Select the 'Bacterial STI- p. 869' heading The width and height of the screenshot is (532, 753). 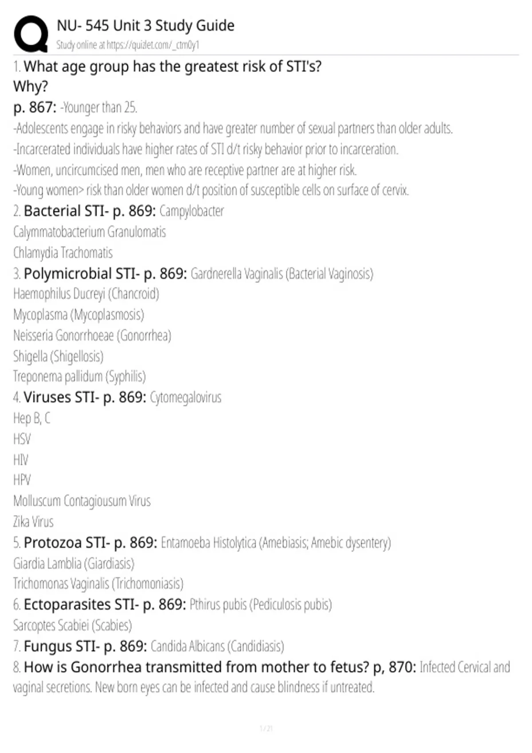[90, 211]
